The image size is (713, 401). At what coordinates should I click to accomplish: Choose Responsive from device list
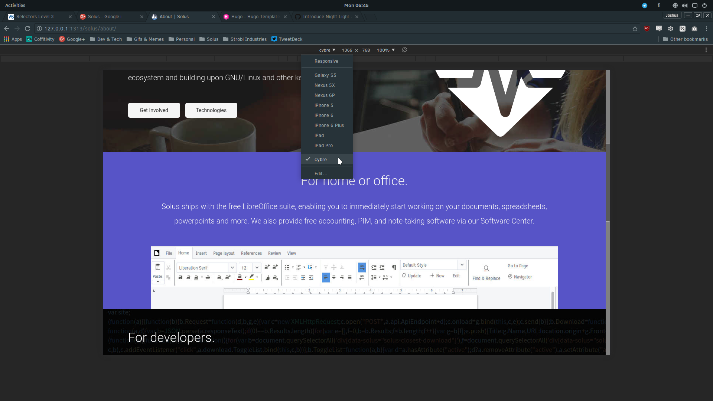(x=327, y=61)
